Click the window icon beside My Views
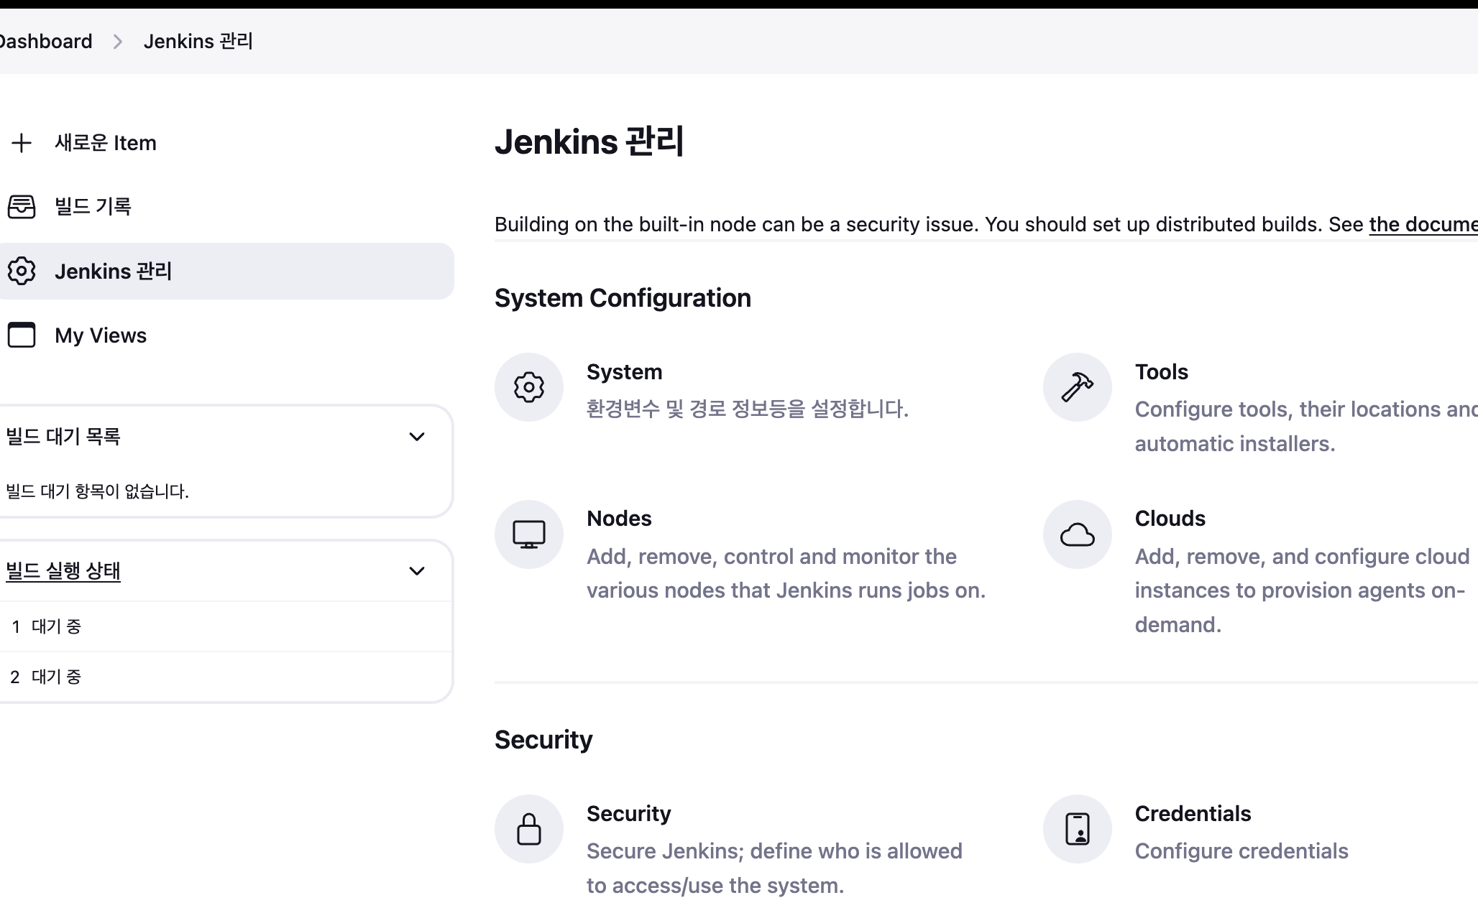1478x908 pixels. coord(22,335)
